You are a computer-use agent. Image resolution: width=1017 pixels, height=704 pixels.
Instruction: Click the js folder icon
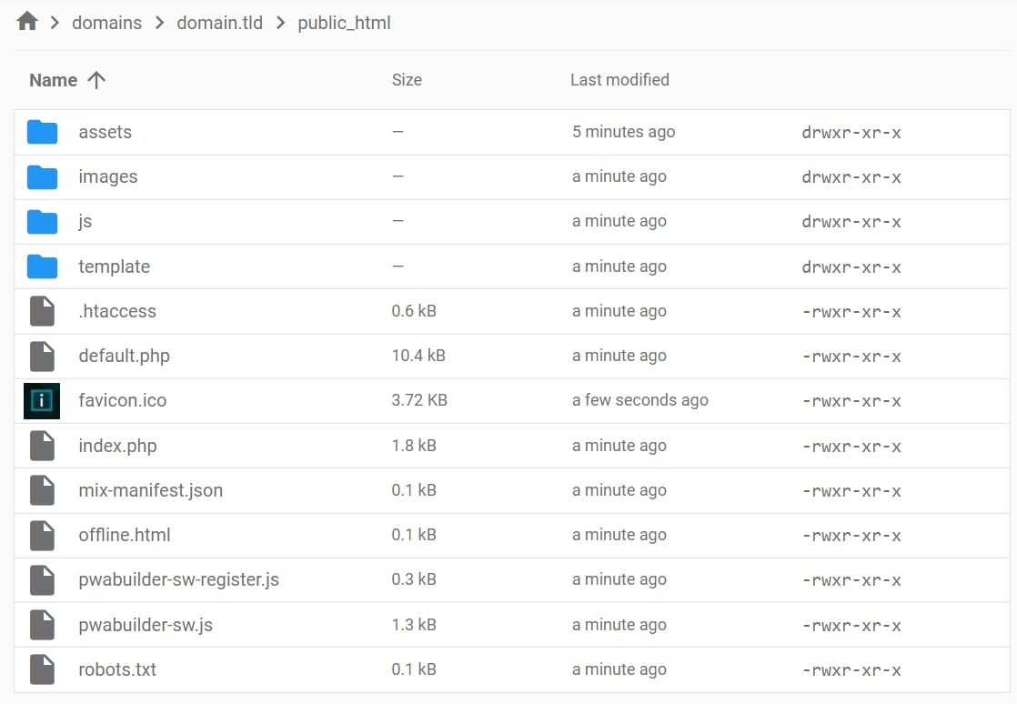pyautogui.click(x=41, y=221)
